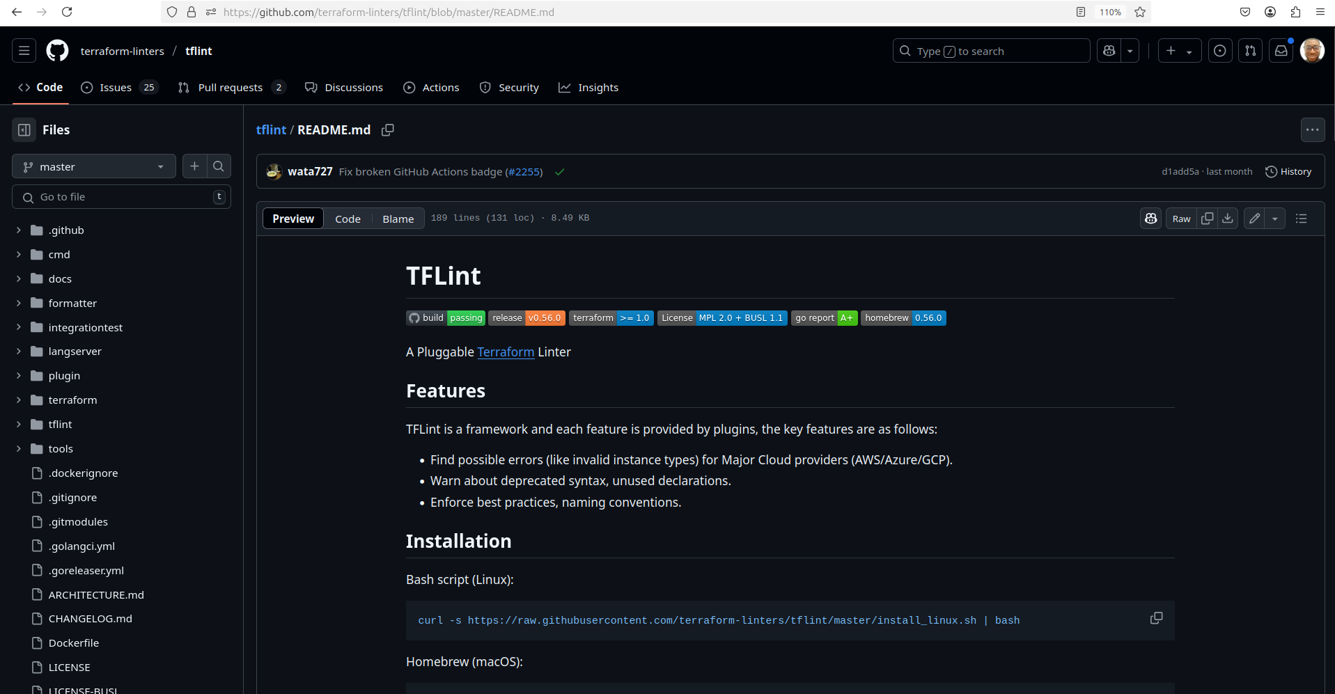Screen dimensions: 1335x694
Task: Open the Insights tab
Action: click(x=588, y=87)
